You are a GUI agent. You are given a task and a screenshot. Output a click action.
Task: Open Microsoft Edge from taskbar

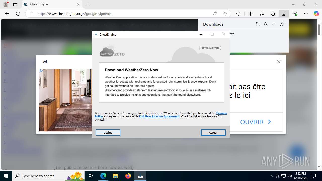pyautogui.click(x=103, y=176)
